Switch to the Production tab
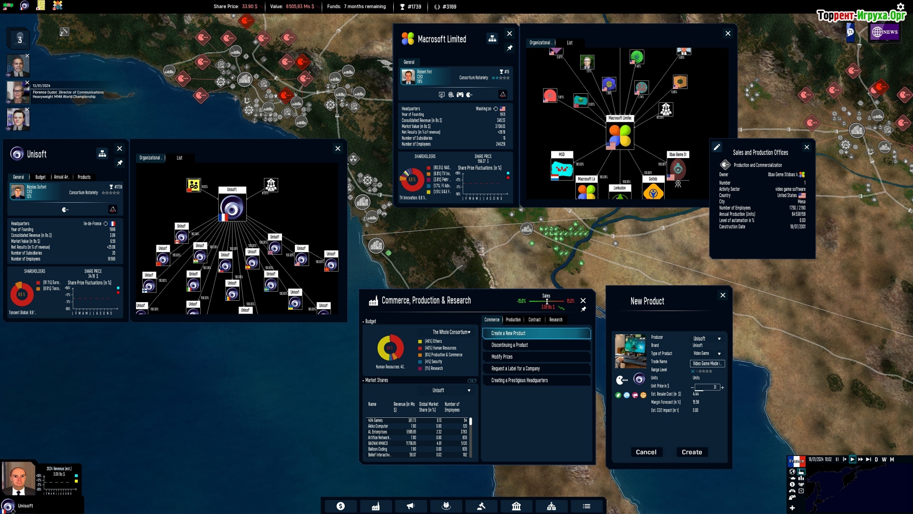 click(513, 320)
